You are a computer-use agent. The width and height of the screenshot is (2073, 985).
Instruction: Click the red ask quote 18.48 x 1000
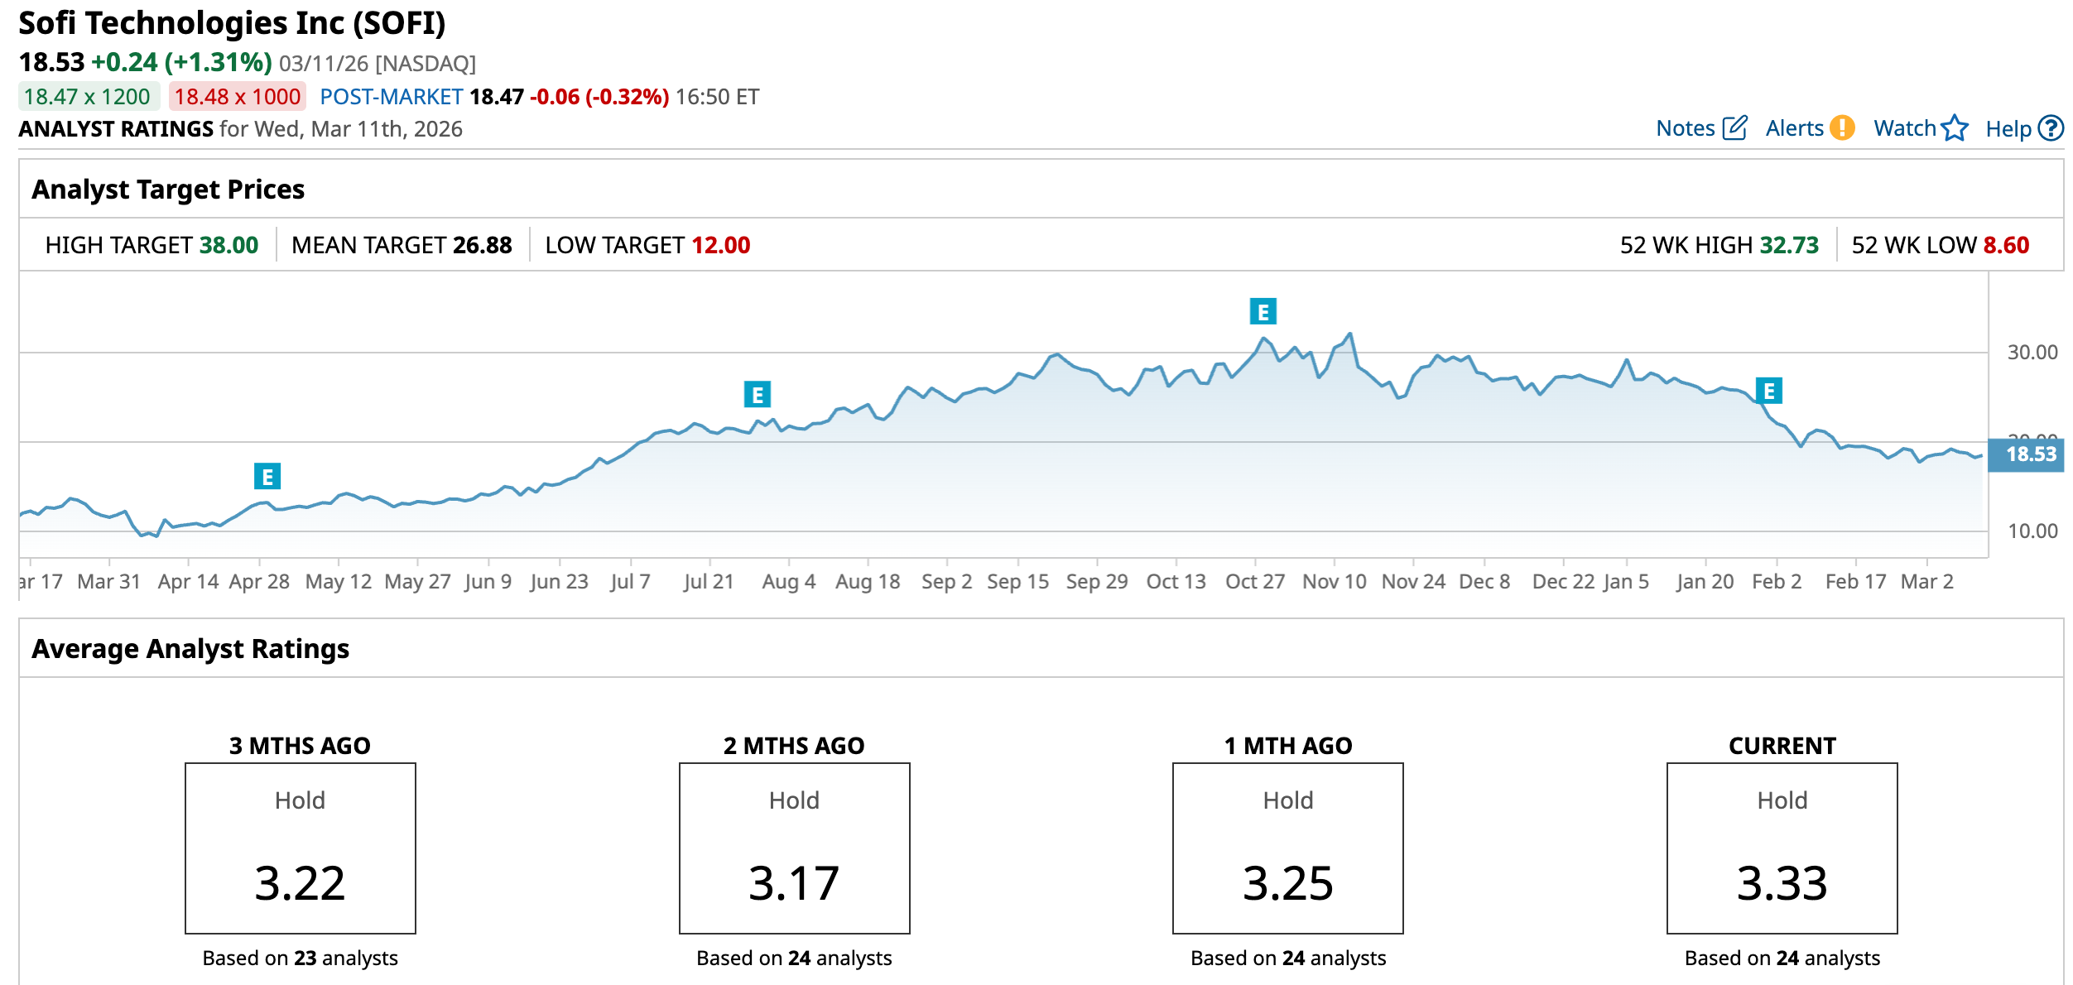click(x=238, y=97)
